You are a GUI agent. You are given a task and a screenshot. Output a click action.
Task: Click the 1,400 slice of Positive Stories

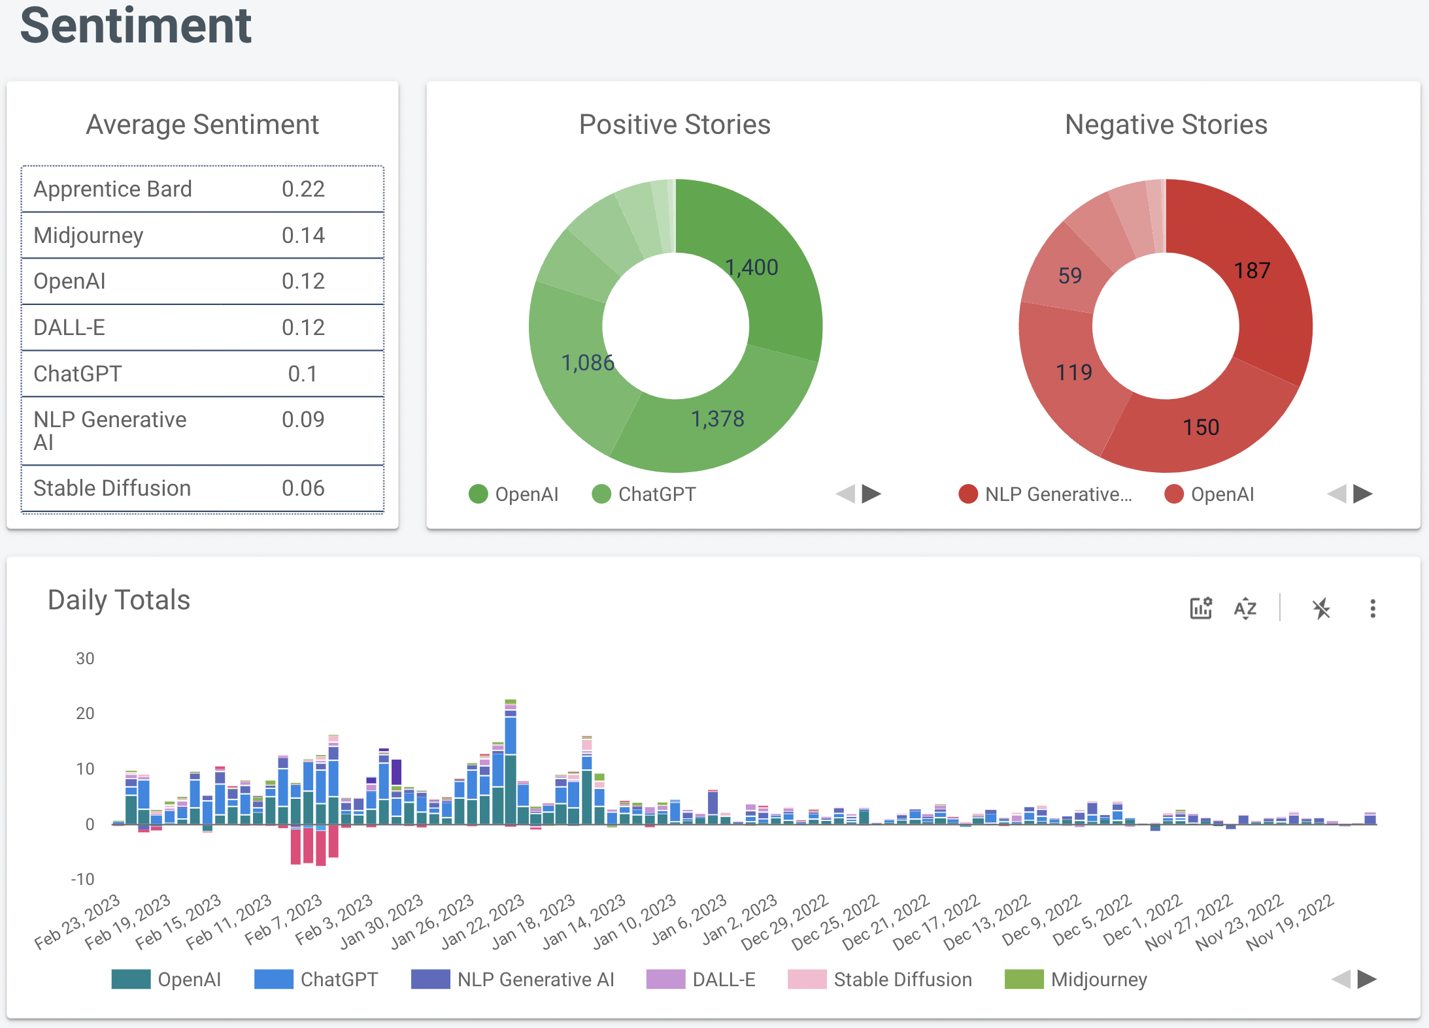click(x=752, y=267)
